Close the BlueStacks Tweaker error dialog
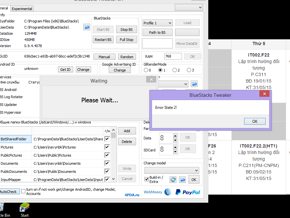This screenshot has width=290, height=218. click(x=265, y=94)
